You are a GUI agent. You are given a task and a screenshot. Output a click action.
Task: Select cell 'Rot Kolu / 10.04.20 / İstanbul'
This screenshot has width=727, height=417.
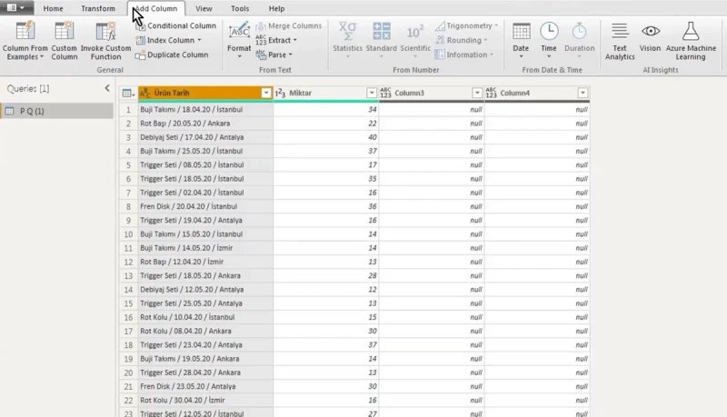coord(205,317)
